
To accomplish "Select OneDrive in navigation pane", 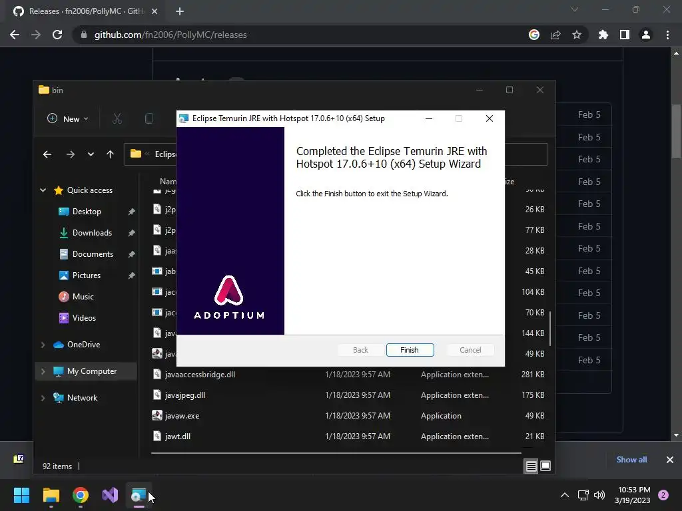I will pyautogui.click(x=83, y=345).
